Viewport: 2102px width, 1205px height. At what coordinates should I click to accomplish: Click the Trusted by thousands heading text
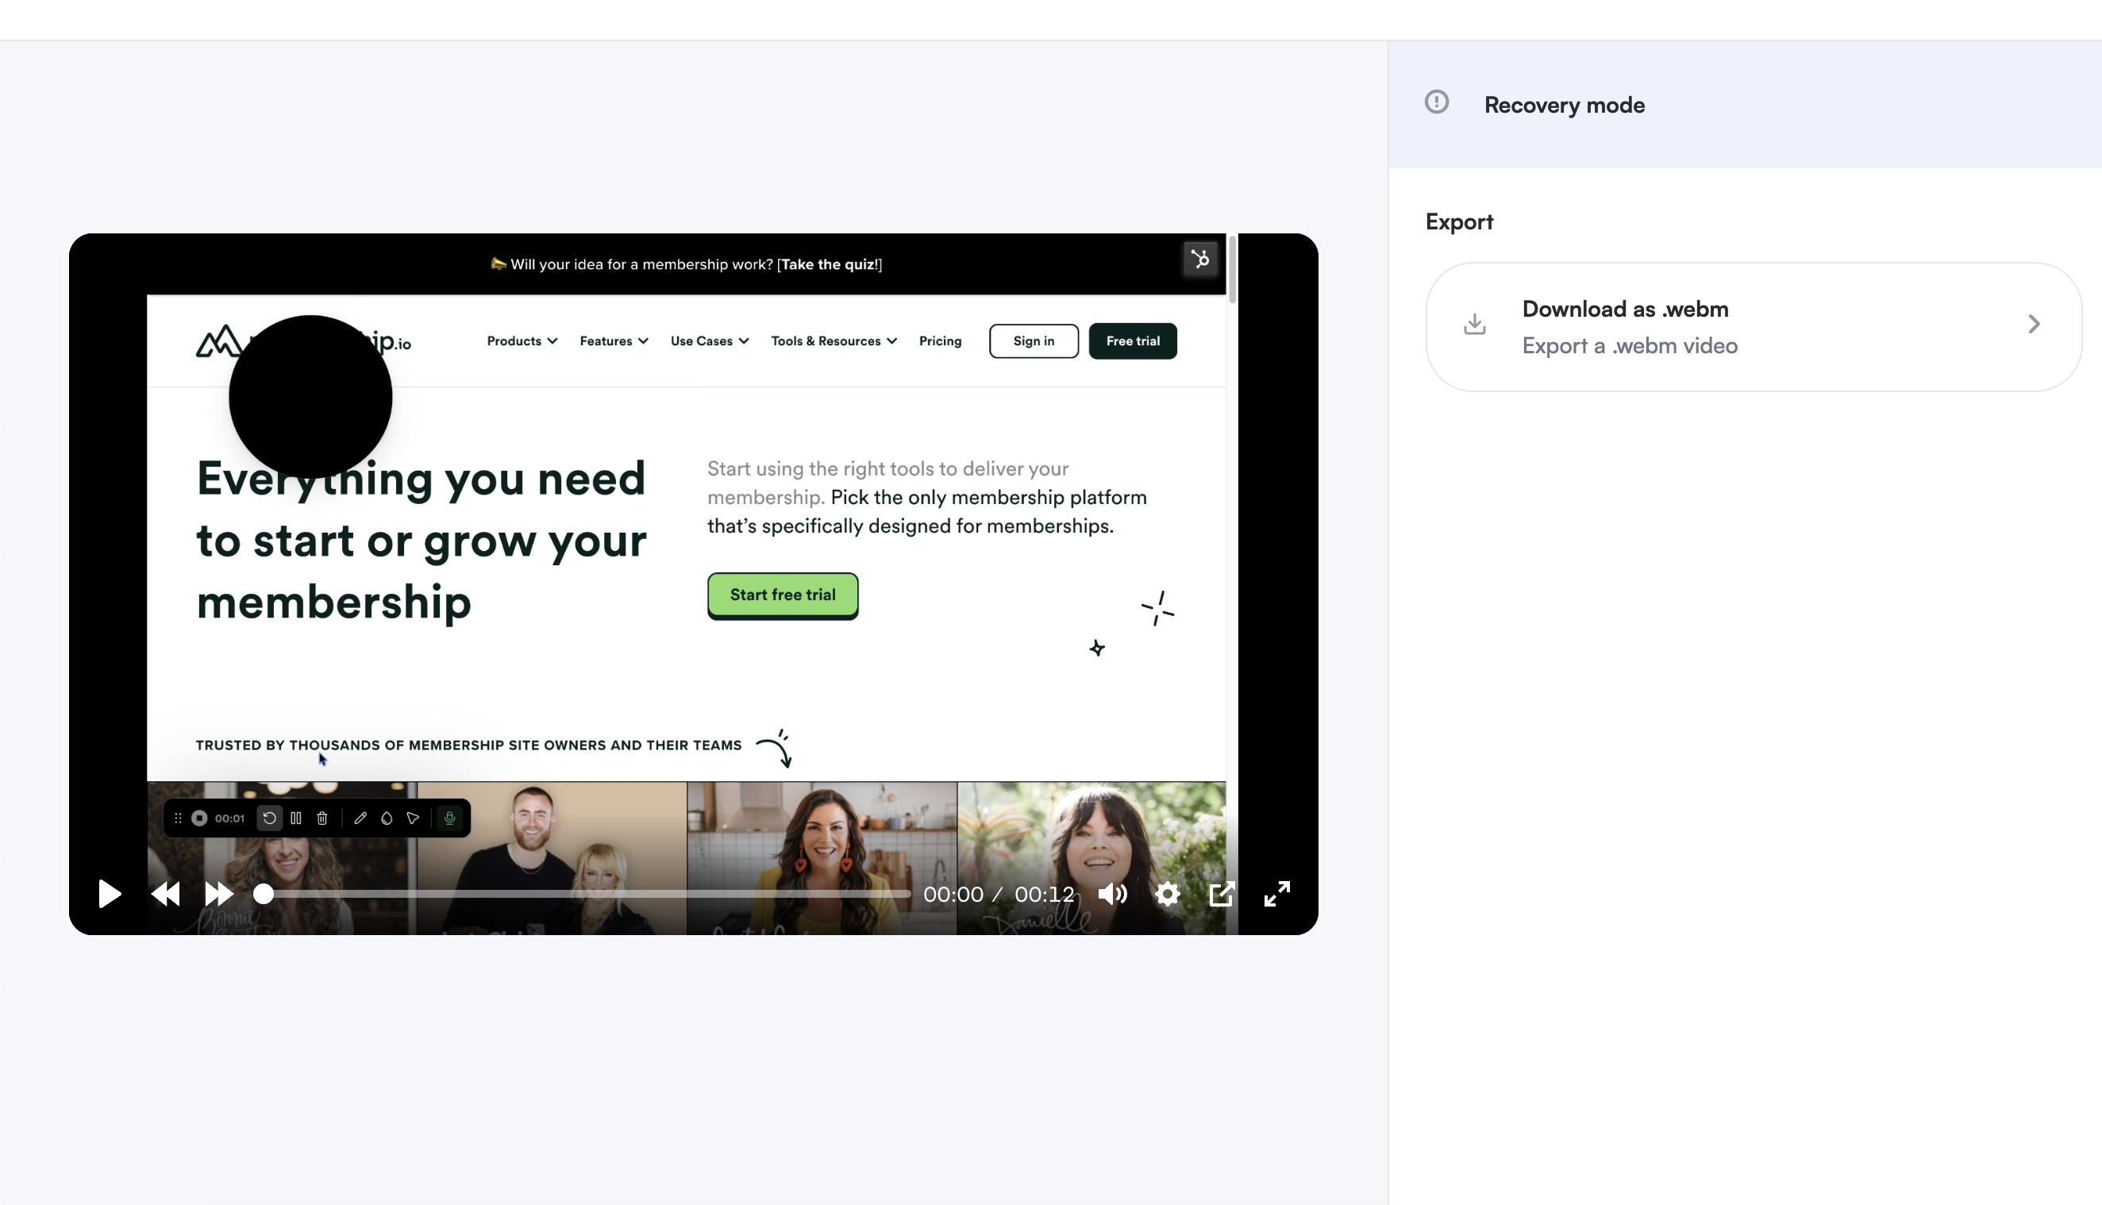(468, 745)
